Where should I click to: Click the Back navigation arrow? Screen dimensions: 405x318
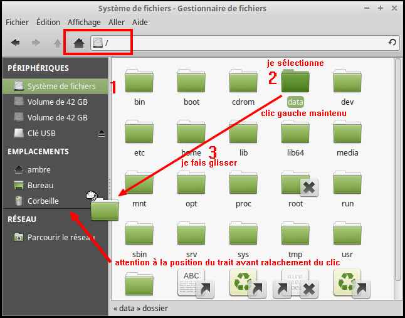pyautogui.click(x=16, y=43)
